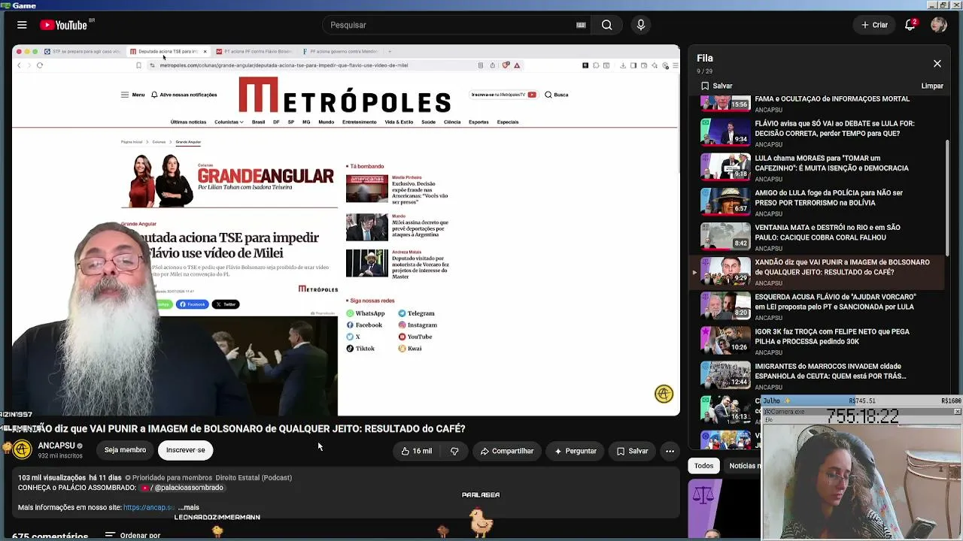Select the currently playing XANDÃO queue item
Image resolution: width=963 pixels, height=541 pixels.
pyautogui.click(x=818, y=272)
